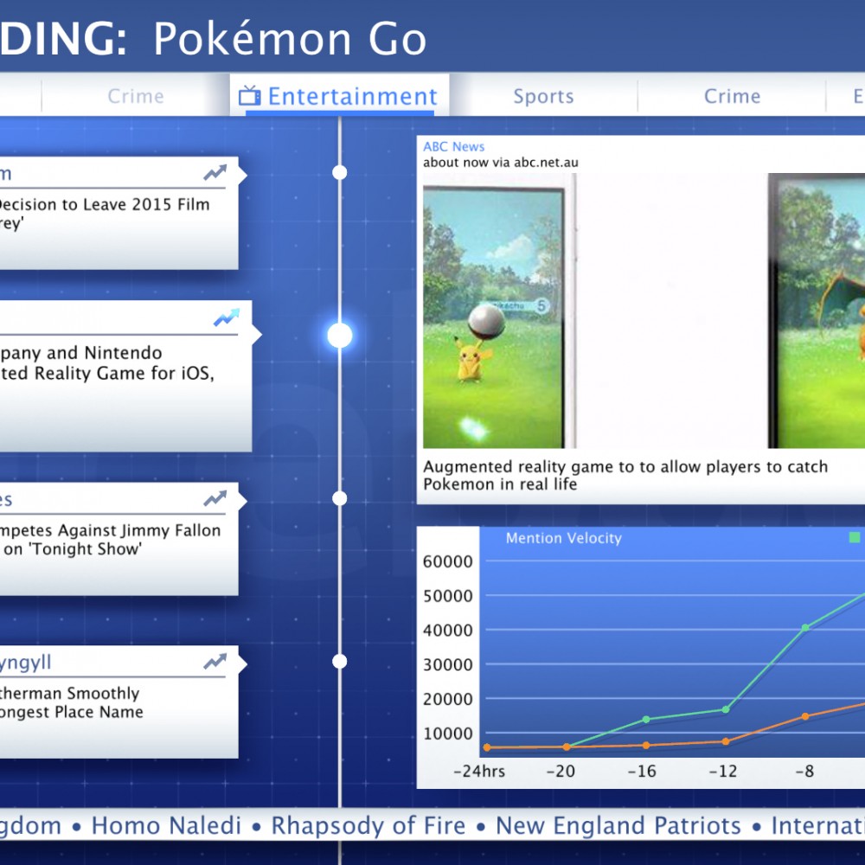Switch to the Sports tab
Viewport: 865px width, 865px height.
pos(543,96)
